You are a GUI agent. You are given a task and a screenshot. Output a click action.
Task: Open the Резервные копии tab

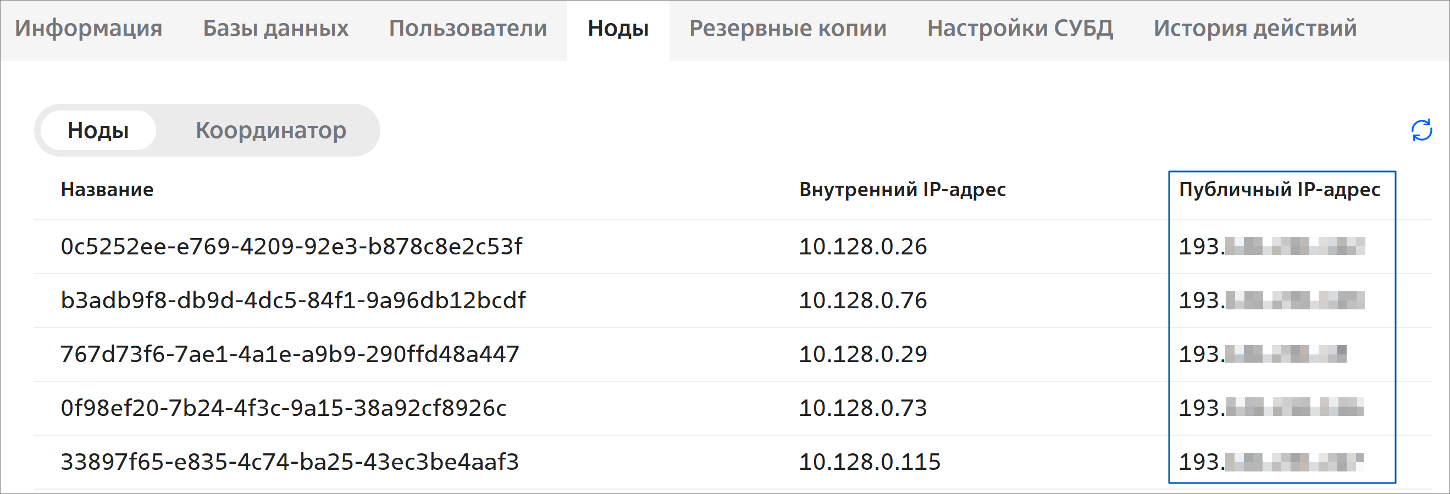(788, 28)
